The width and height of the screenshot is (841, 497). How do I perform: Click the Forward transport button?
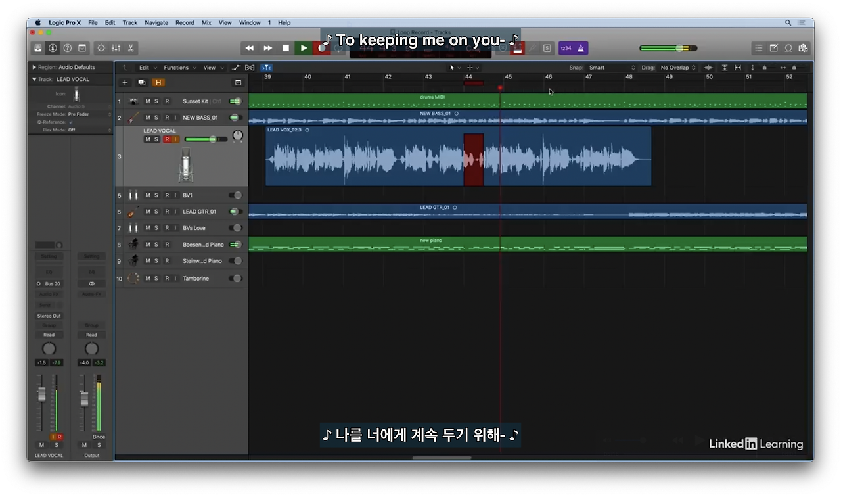point(268,48)
